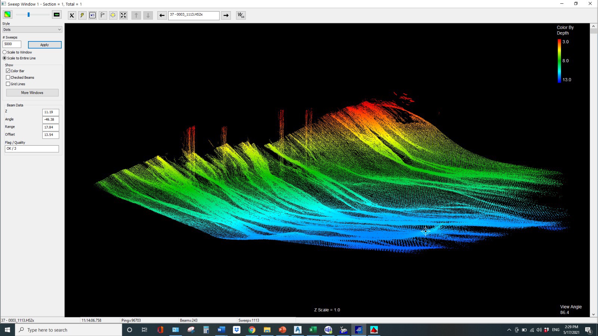Enable the Grid Lines checkbox
Image resolution: width=598 pixels, height=336 pixels.
coord(8,84)
